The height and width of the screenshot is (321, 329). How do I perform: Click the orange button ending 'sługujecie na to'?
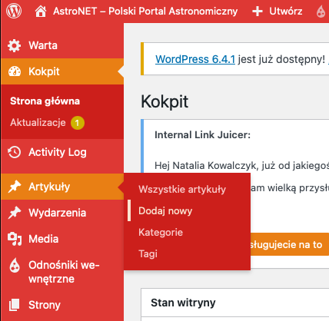290,244
